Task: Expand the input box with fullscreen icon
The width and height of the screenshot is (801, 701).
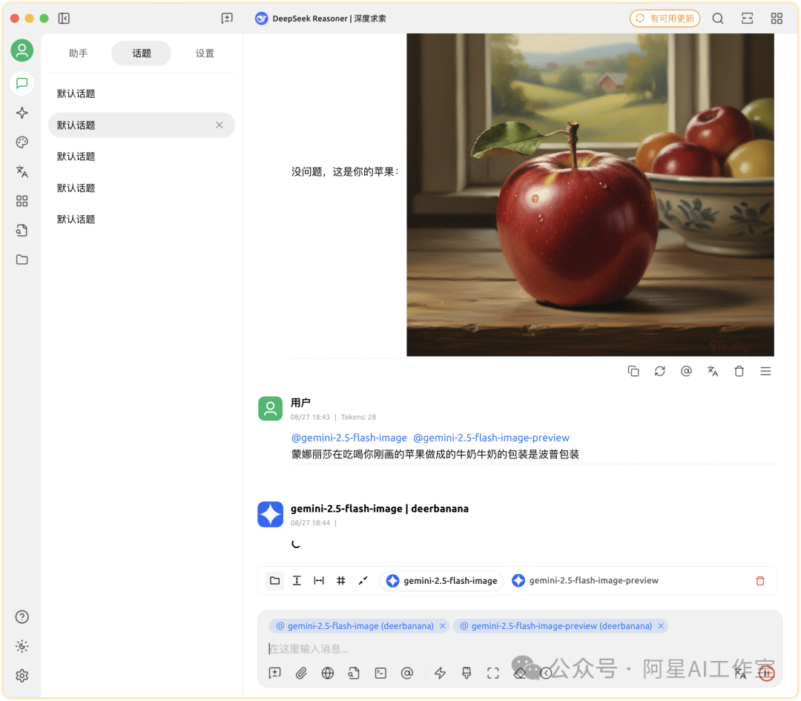Action: tap(493, 674)
